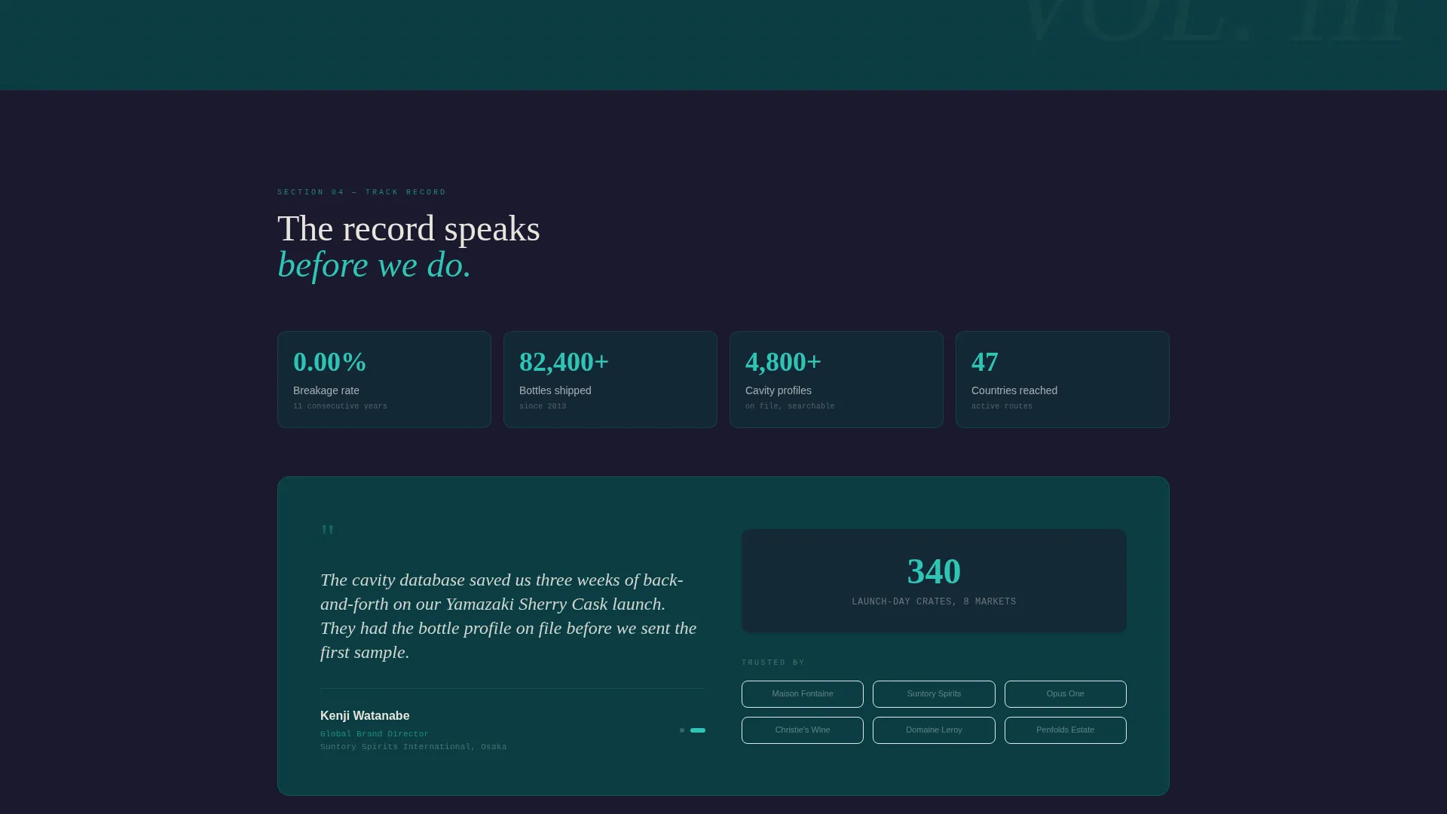
Task: Click the 47 Countries reached card
Action: (1063, 380)
